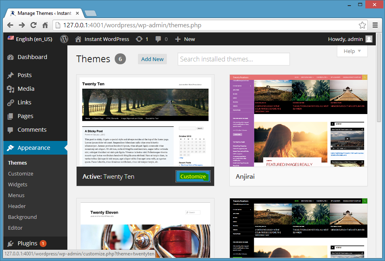Open the English (en_US) language selector
The image size is (385, 261).
tap(30, 39)
